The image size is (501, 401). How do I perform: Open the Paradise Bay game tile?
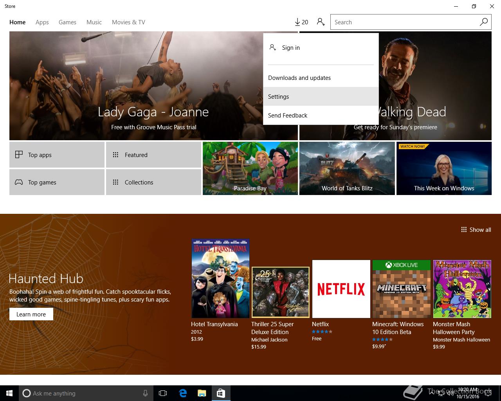pyautogui.click(x=250, y=168)
